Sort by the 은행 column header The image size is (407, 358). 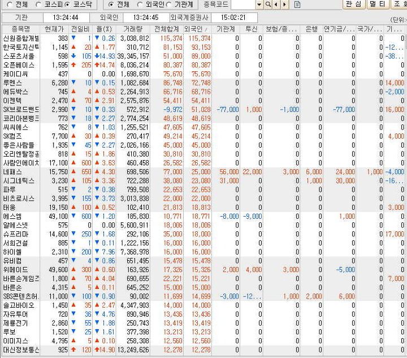click(x=311, y=29)
